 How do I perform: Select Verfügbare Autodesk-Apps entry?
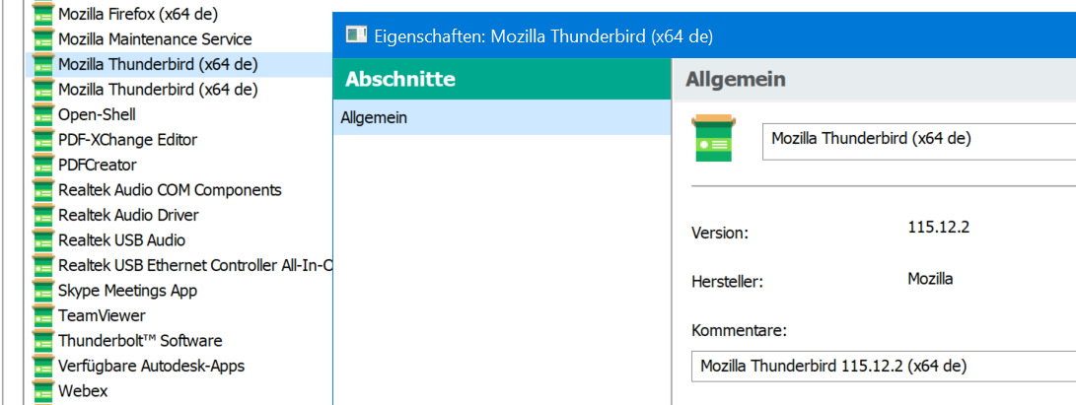click(x=151, y=366)
